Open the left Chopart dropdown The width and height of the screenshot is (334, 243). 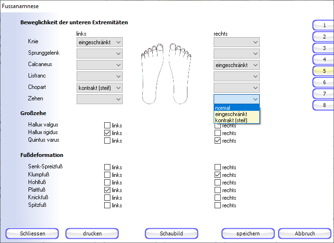click(99, 88)
